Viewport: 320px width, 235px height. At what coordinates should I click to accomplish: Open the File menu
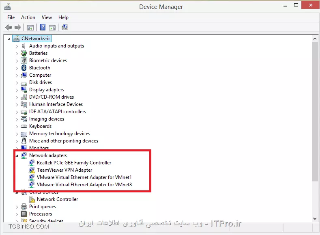(x=11, y=17)
